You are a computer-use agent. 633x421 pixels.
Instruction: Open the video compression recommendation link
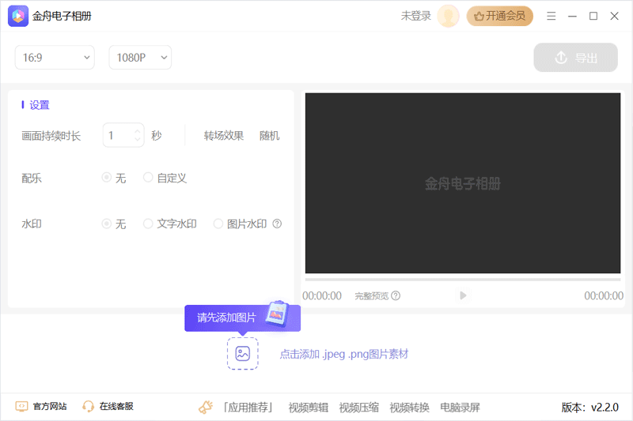[x=358, y=408]
